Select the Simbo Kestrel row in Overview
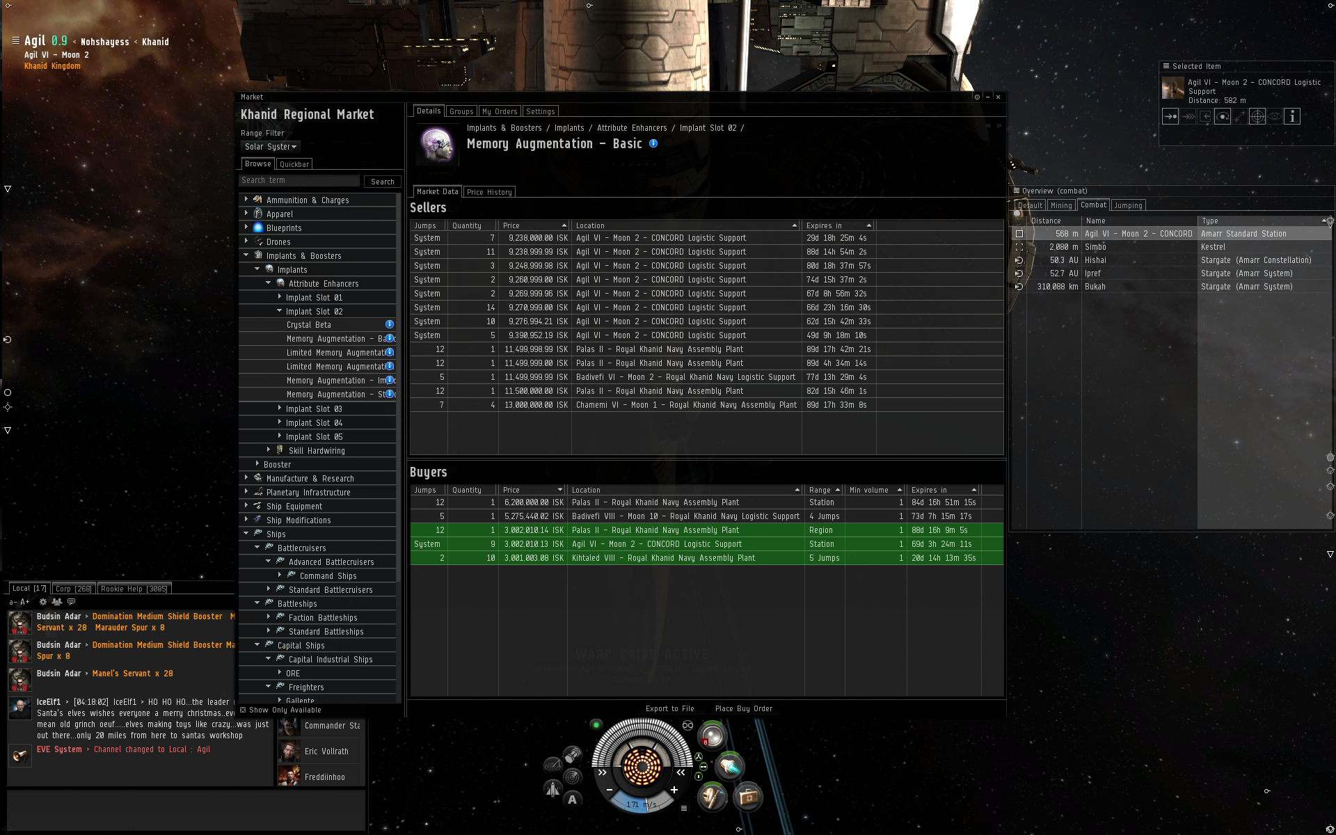 point(1171,247)
